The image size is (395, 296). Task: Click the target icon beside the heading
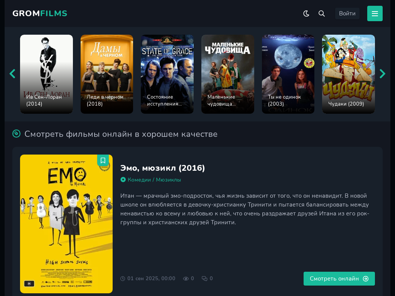16,134
